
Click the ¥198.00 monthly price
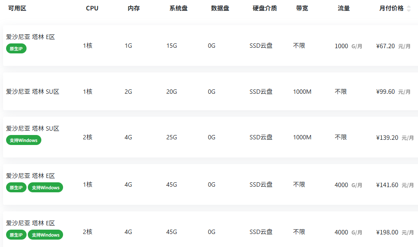(x=387, y=232)
